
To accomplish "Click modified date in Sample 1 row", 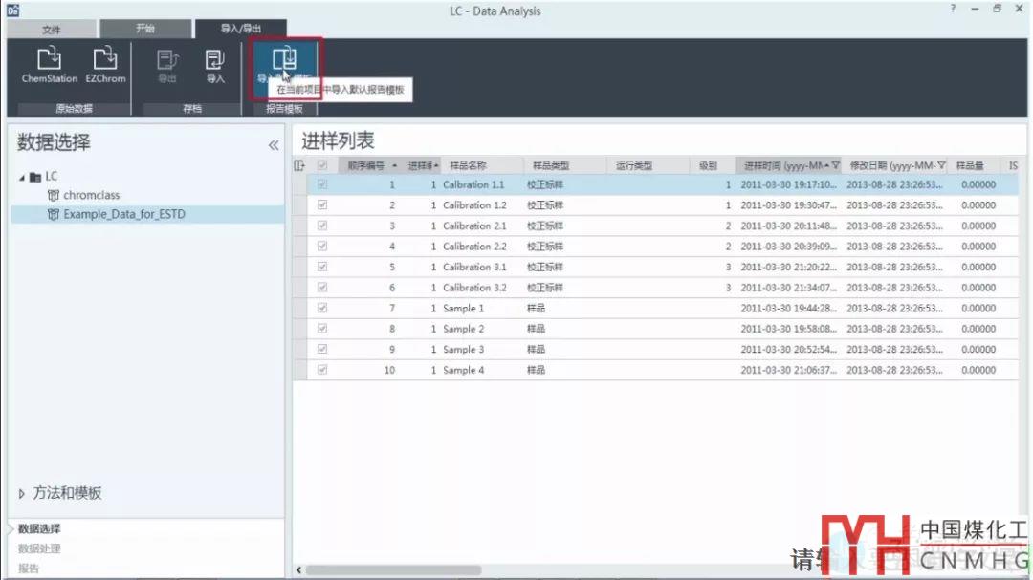I will pos(894,308).
